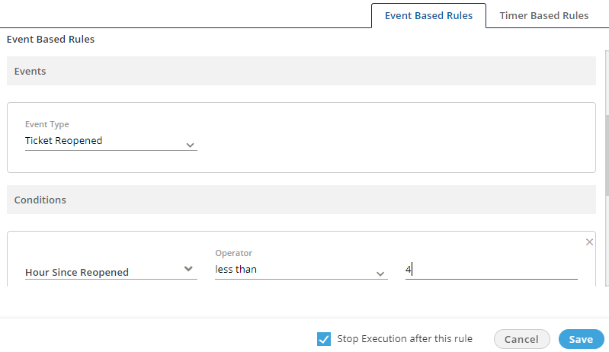The height and width of the screenshot is (352, 609).
Task: Save the event based rule
Action: click(581, 339)
